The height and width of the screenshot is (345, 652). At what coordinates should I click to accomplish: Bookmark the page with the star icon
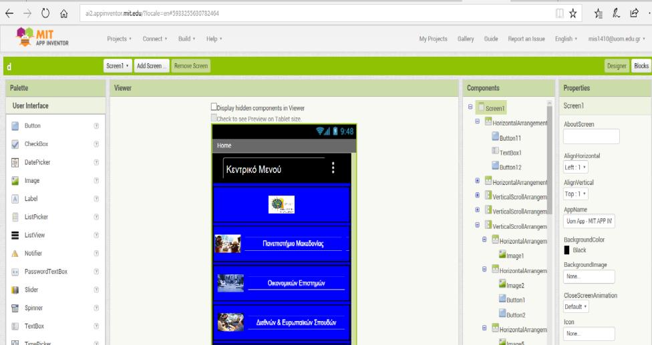coord(573,13)
